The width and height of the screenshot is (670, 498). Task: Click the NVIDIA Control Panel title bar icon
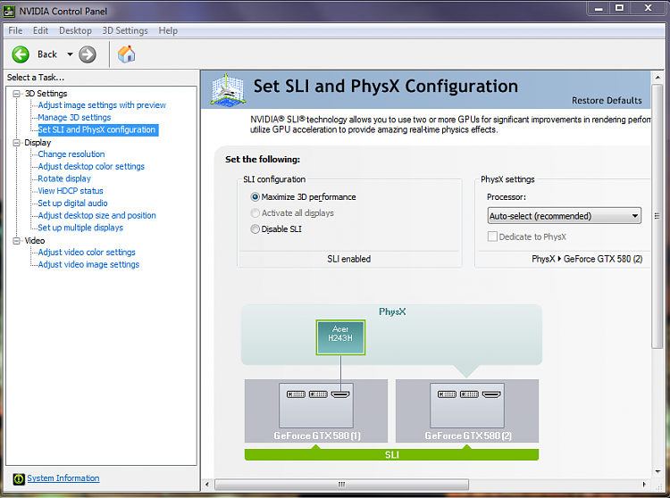pyautogui.click(x=9, y=11)
